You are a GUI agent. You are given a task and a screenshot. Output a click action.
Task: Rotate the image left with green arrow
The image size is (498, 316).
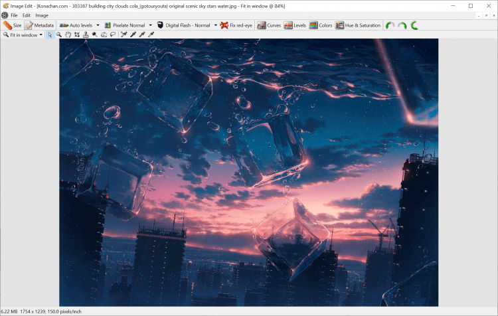click(x=390, y=25)
